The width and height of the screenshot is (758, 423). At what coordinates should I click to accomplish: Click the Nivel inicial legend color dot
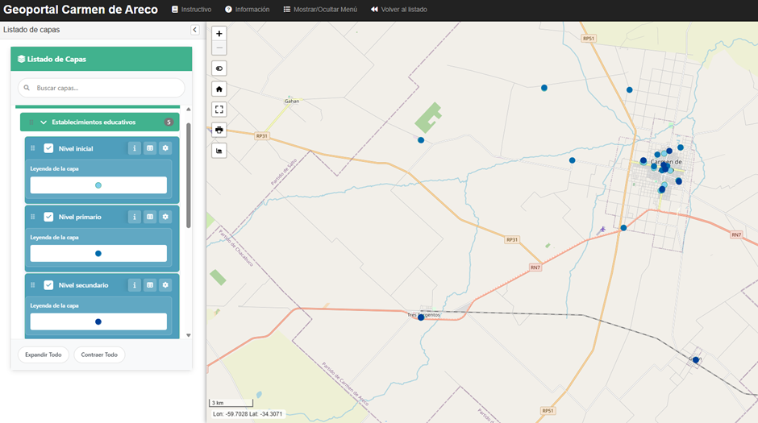[98, 185]
